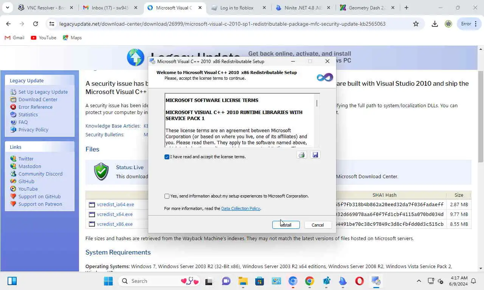Click the Chrome profile avatar icon
Screen dimensions: 484x290
(448, 24)
